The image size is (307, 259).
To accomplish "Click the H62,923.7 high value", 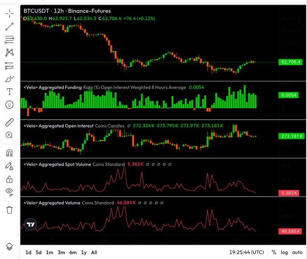I will click(x=60, y=19).
